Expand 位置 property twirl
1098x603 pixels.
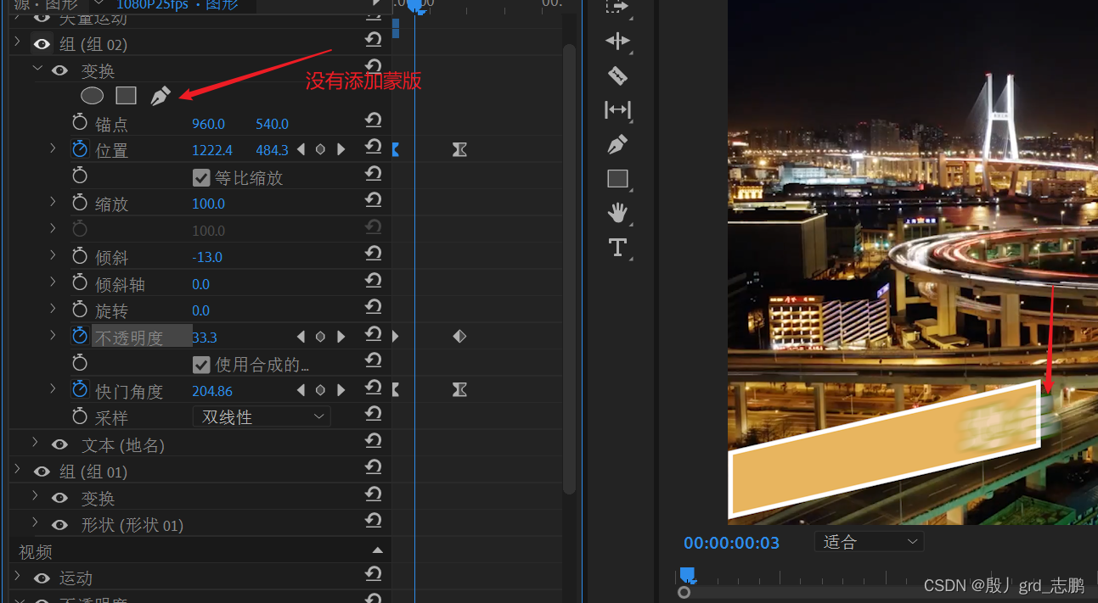pyautogui.click(x=53, y=148)
